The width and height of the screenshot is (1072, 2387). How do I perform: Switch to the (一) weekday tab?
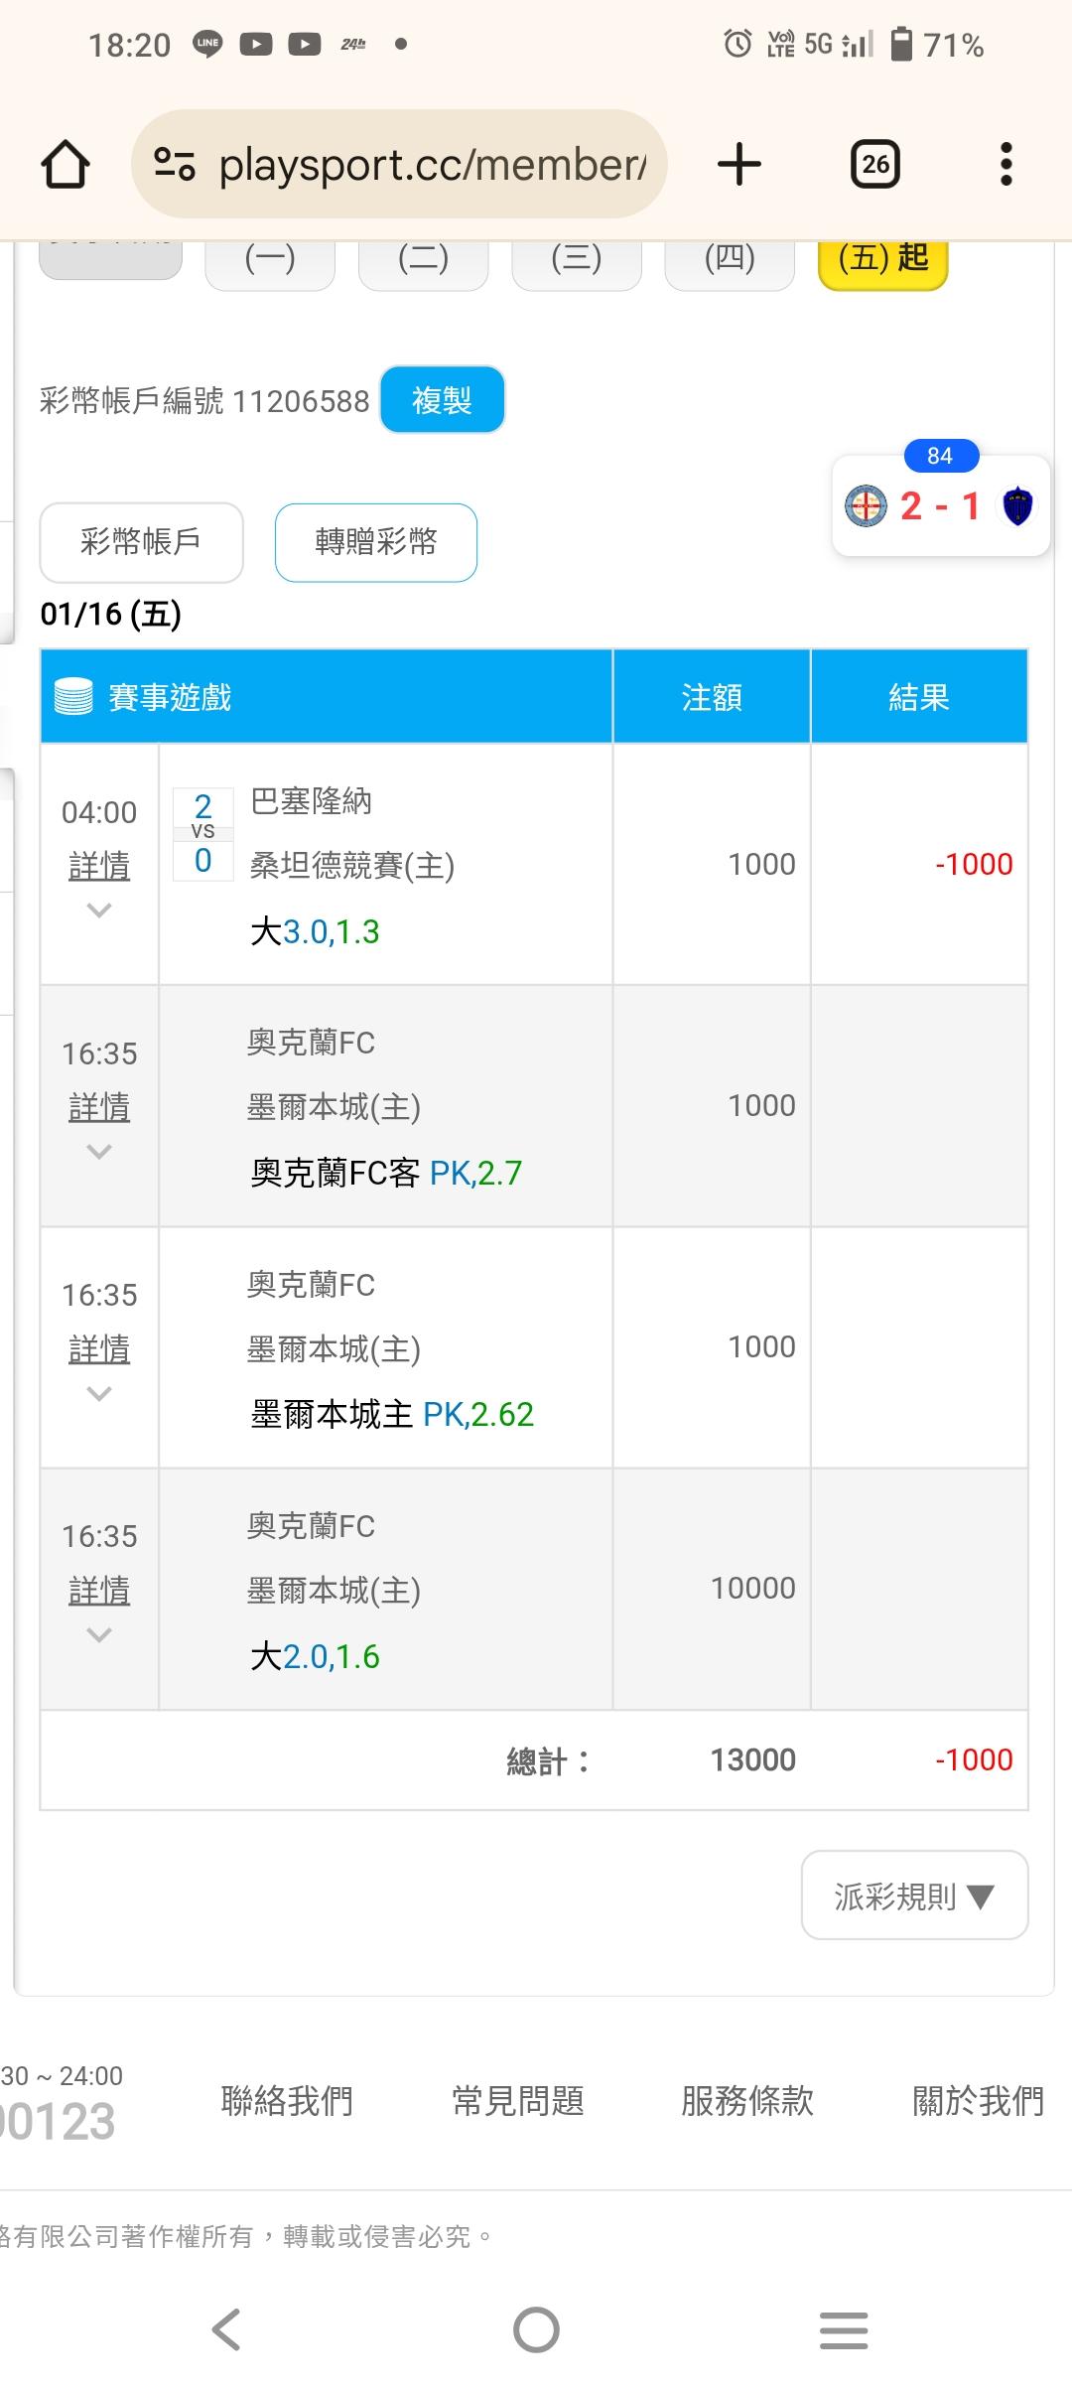point(270,260)
